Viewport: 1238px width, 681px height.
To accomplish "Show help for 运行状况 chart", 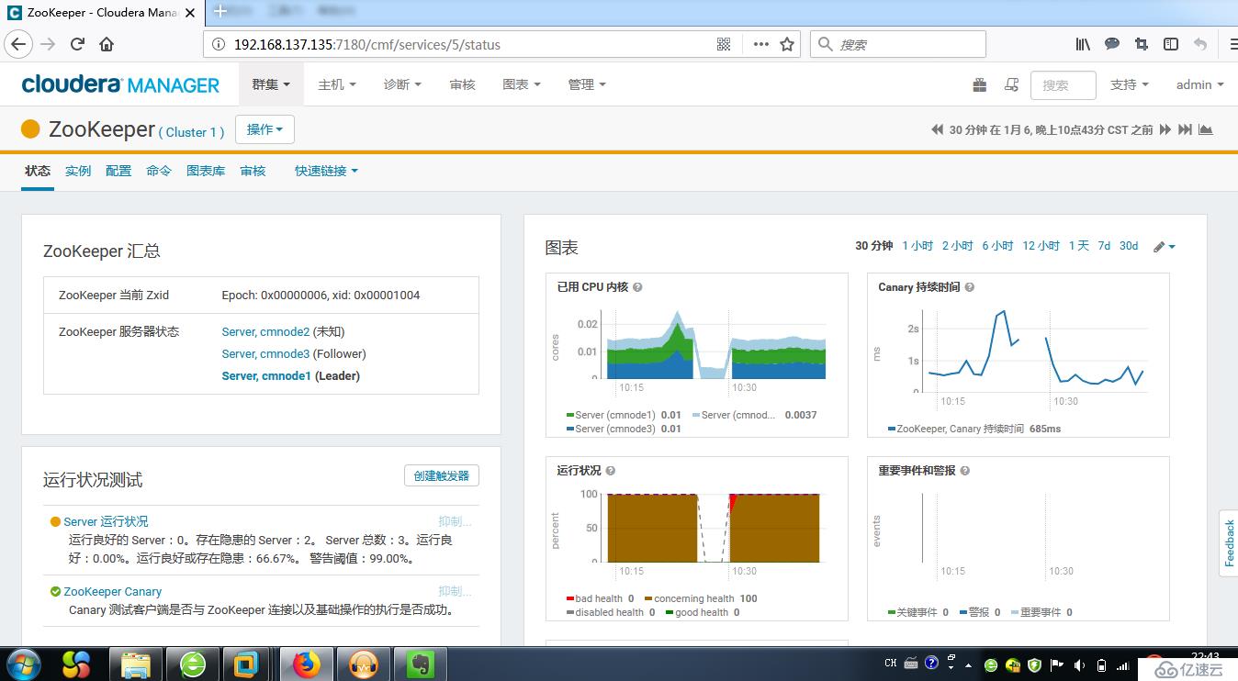I will (x=611, y=471).
